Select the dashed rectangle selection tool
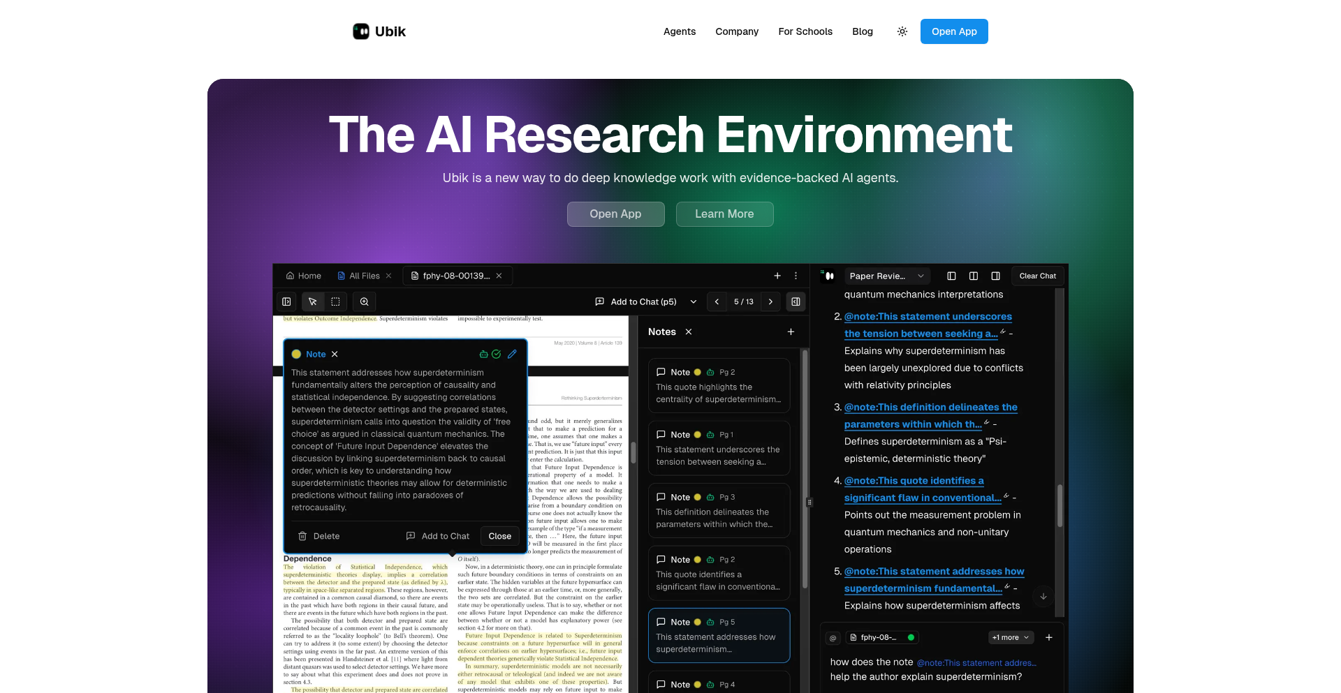Viewport: 1341px width, 693px height. point(335,301)
